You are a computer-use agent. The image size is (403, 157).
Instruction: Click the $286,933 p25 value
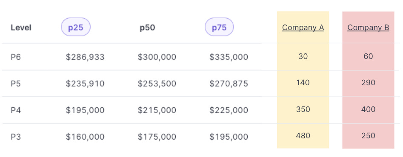click(x=85, y=57)
